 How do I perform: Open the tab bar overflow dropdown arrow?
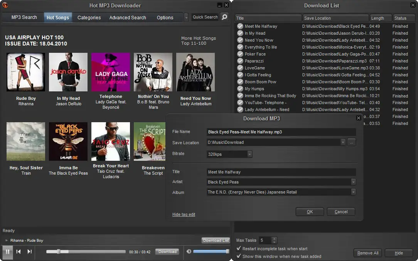click(x=186, y=17)
